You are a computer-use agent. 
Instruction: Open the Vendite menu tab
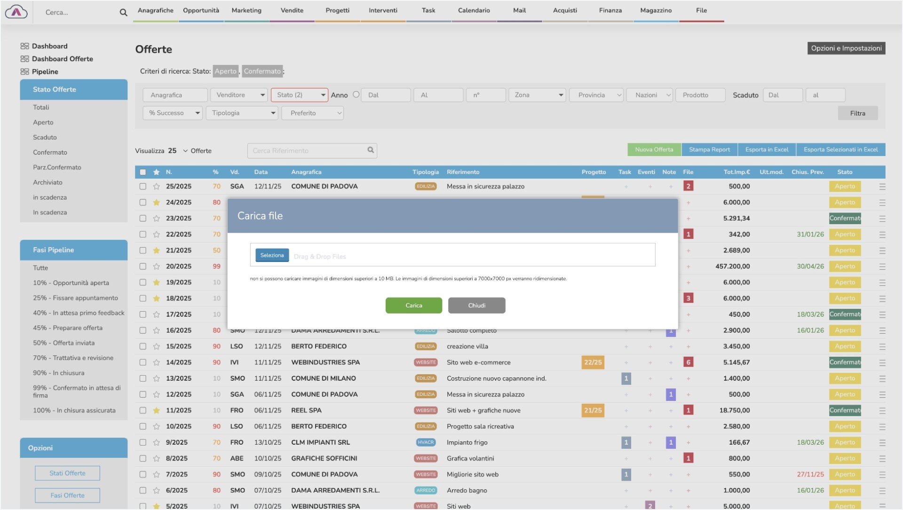tap(292, 11)
